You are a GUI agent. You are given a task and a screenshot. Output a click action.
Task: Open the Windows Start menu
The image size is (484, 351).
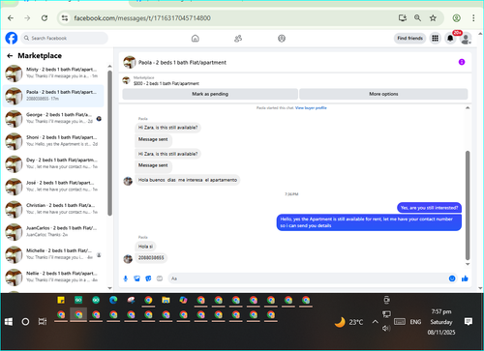point(9,322)
